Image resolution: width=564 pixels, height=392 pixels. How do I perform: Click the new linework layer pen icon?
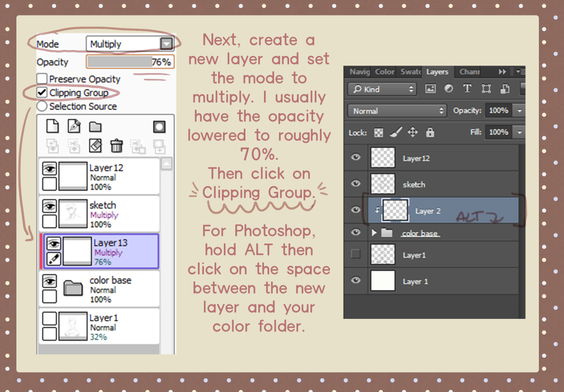[74, 127]
